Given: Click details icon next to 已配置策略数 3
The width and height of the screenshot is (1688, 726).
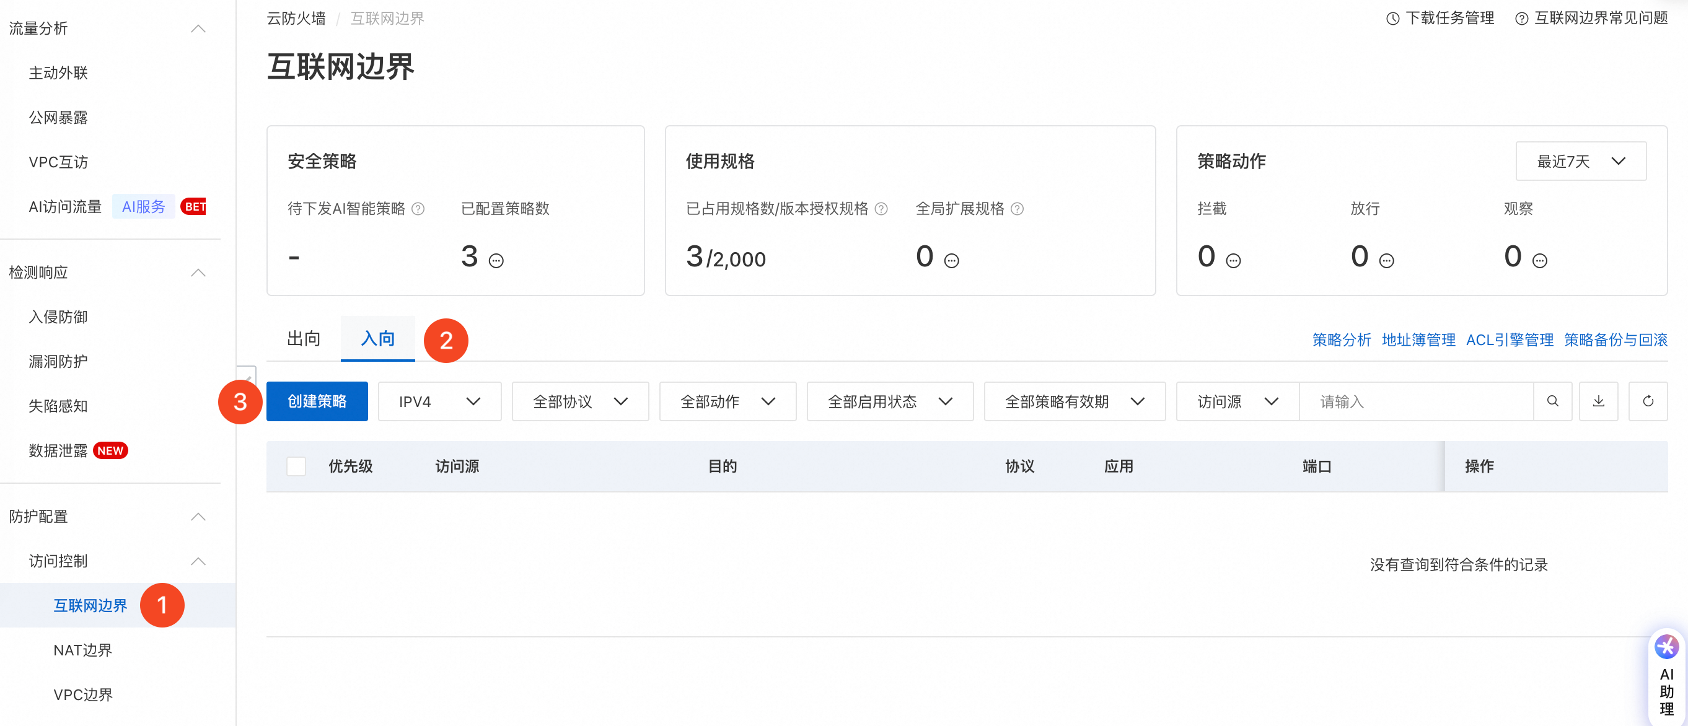Looking at the screenshot, I should [x=497, y=261].
